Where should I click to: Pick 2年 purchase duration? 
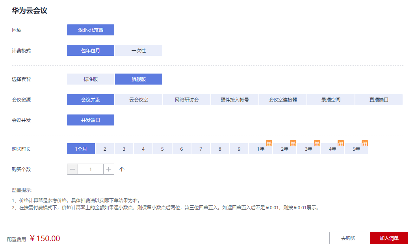click(x=285, y=149)
